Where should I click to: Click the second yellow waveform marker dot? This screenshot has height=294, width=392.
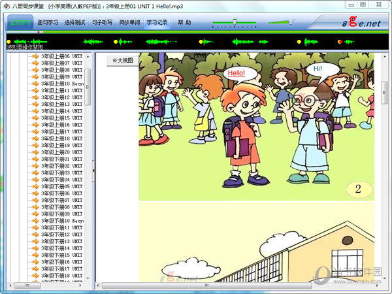tap(116, 42)
